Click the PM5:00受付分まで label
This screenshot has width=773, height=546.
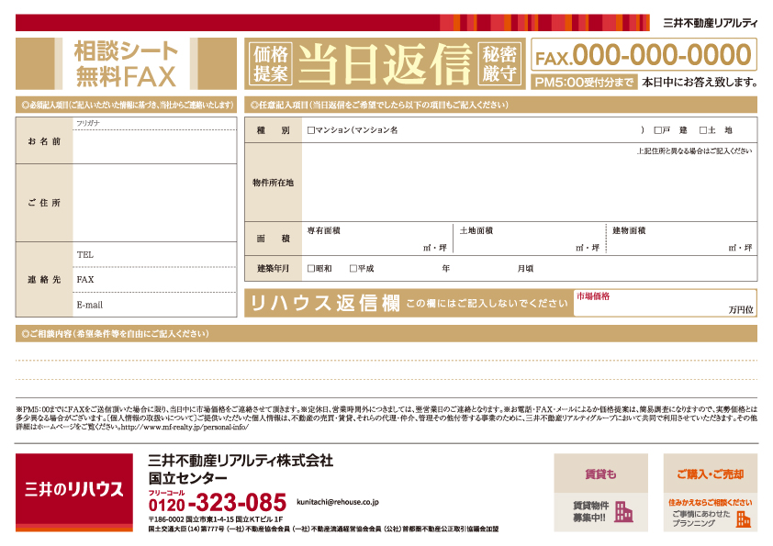(584, 83)
